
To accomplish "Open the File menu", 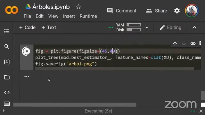I will [x=27, y=16].
